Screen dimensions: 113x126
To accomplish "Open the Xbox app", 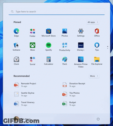I will pos(32,47).
